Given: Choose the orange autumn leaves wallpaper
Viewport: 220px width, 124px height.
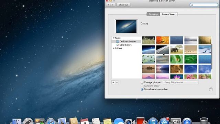Looking at the screenshot, I should [x=163, y=40].
